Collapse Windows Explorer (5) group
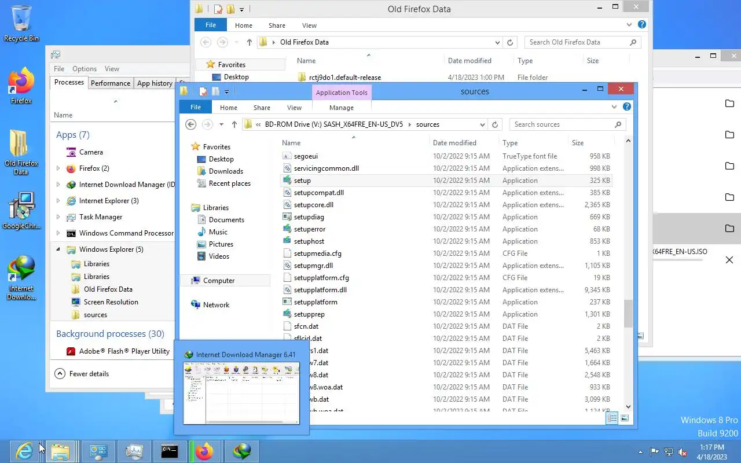This screenshot has height=463, width=741. point(58,249)
